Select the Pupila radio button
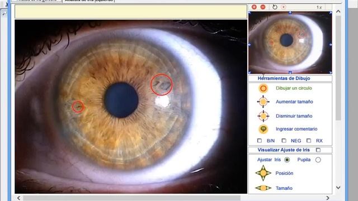Viewport: 358px width, 201px height. click(318, 160)
